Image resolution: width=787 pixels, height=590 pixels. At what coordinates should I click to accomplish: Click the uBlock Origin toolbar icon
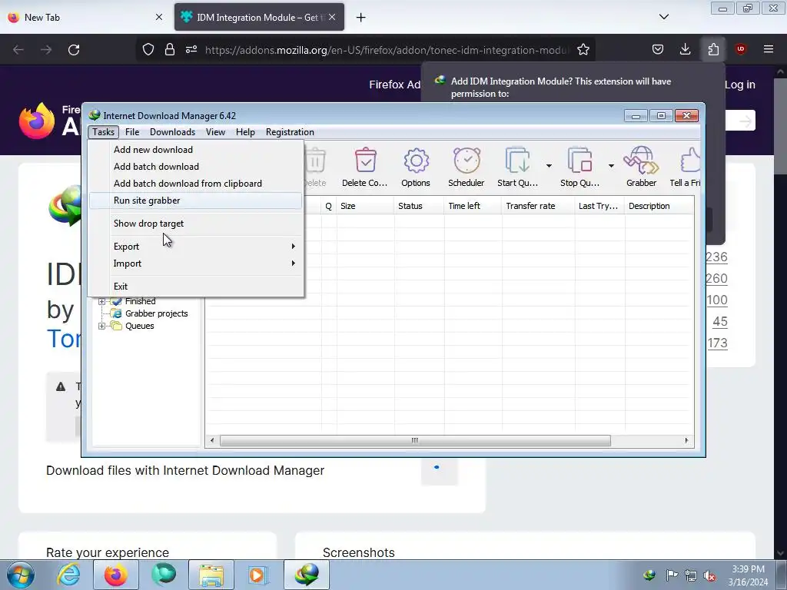tap(740, 49)
